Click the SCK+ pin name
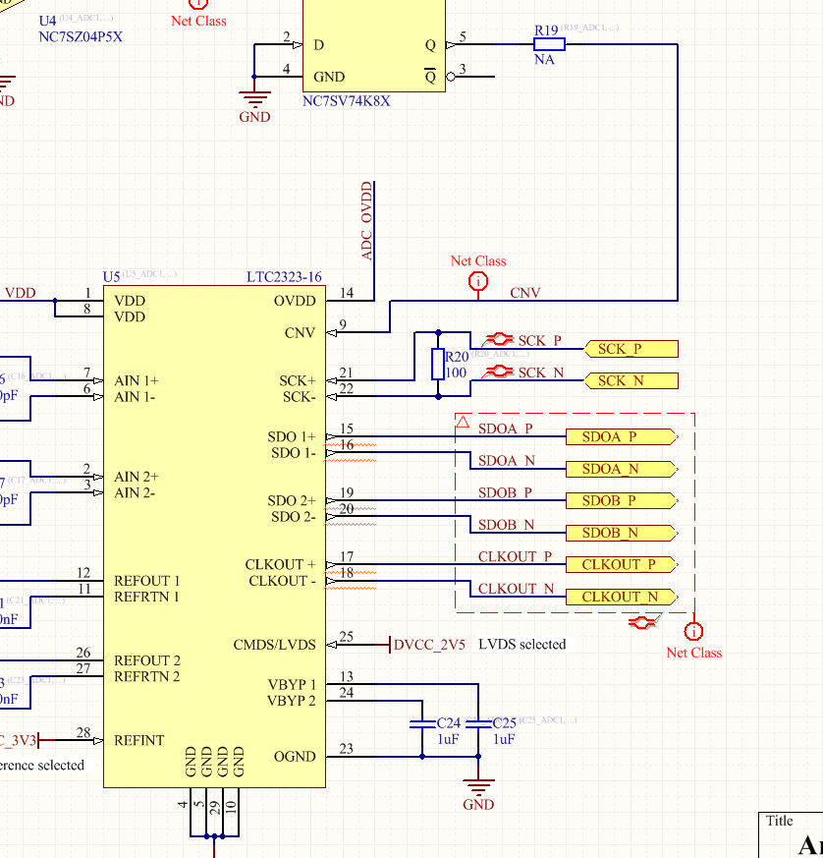This screenshot has width=823, height=858. tap(298, 380)
